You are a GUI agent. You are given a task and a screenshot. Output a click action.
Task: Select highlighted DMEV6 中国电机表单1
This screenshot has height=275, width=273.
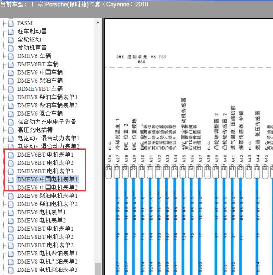point(47,179)
